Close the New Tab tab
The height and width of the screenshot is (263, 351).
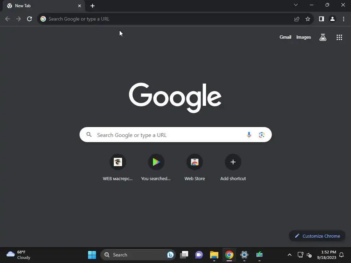[x=80, y=6]
